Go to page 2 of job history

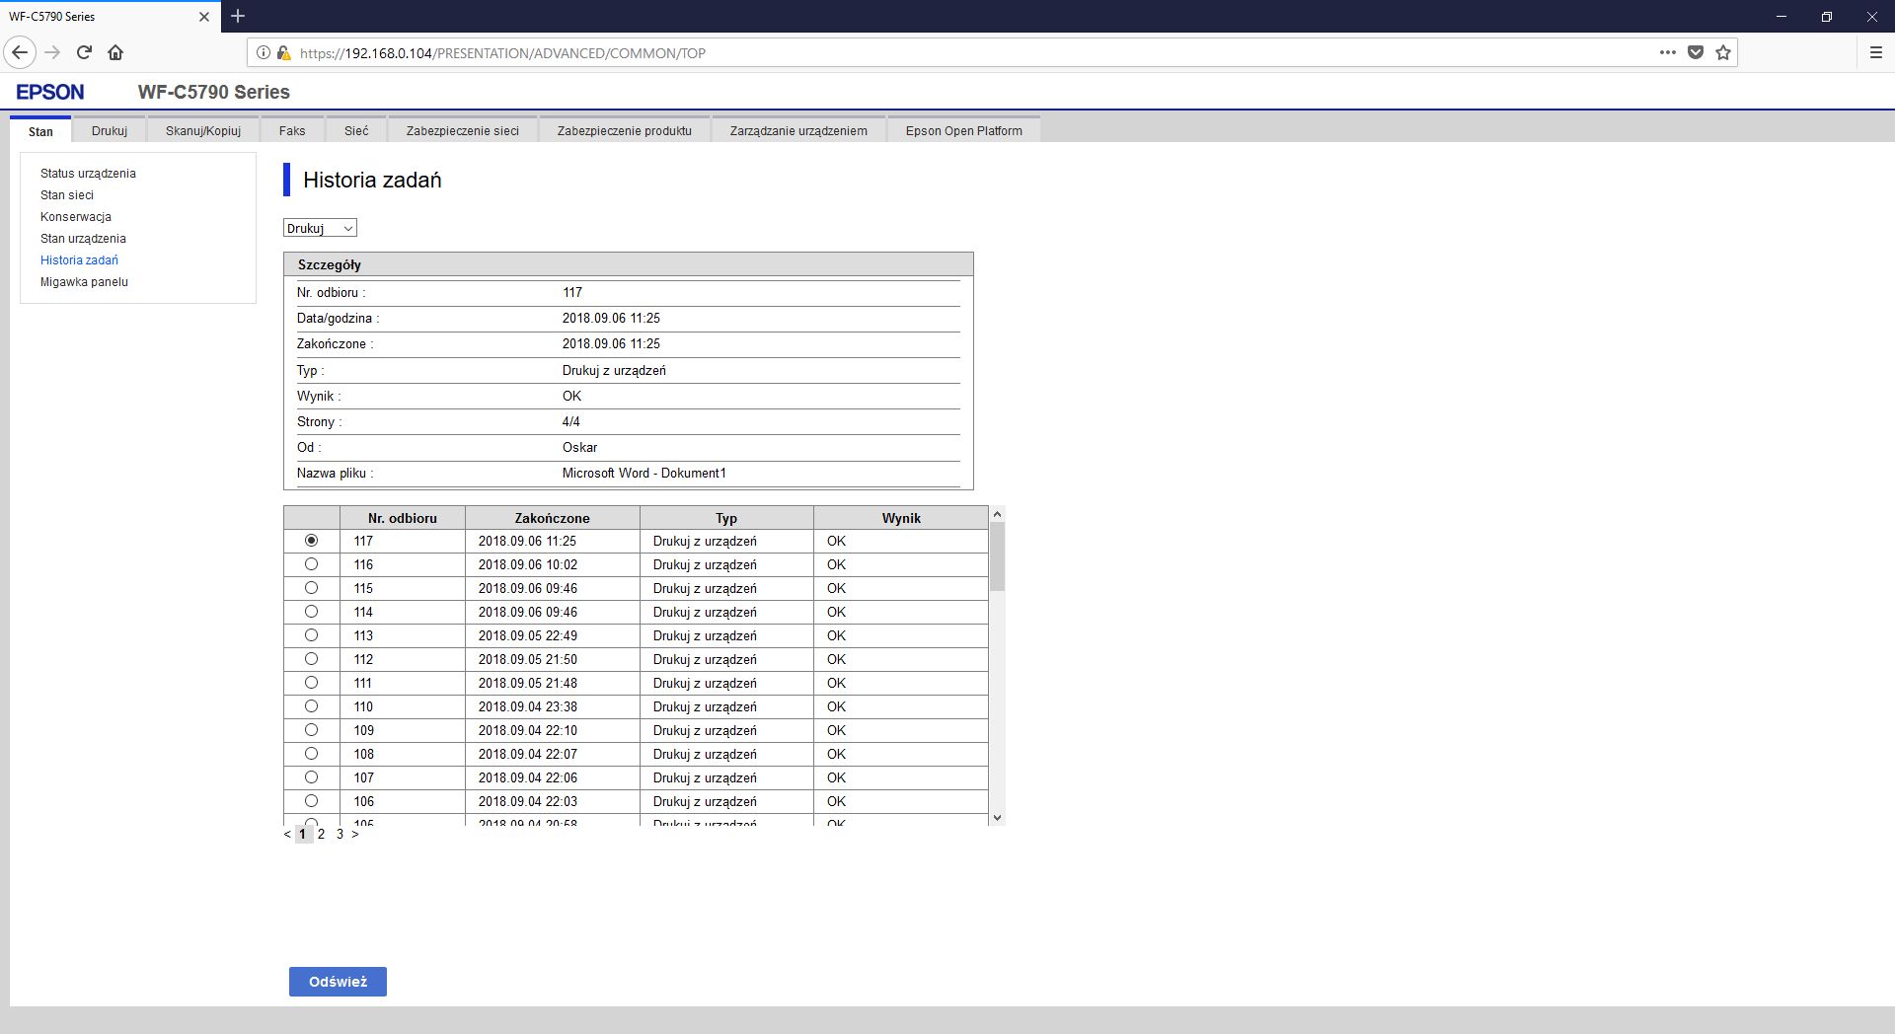pyautogui.click(x=322, y=834)
